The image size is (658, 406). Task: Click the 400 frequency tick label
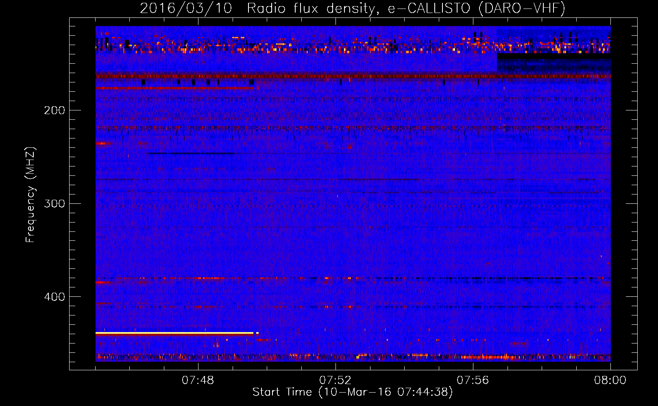[54, 297]
